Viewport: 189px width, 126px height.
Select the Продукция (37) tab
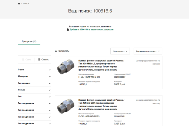click(x=29, y=42)
